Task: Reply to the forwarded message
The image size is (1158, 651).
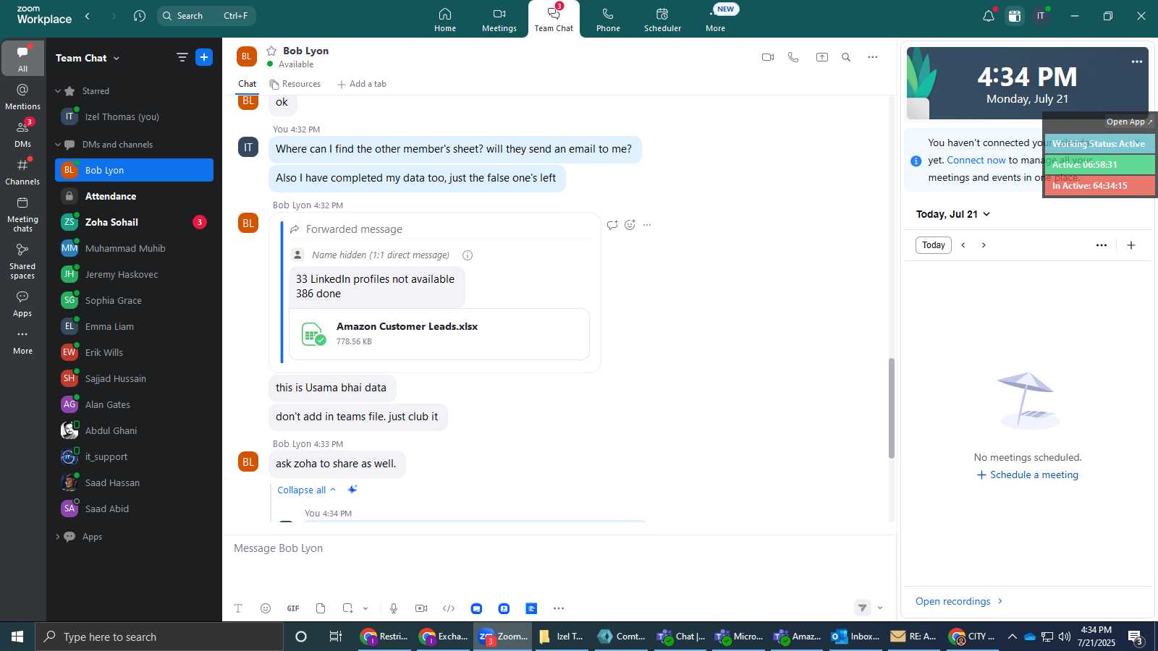Action: (x=612, y=225)
